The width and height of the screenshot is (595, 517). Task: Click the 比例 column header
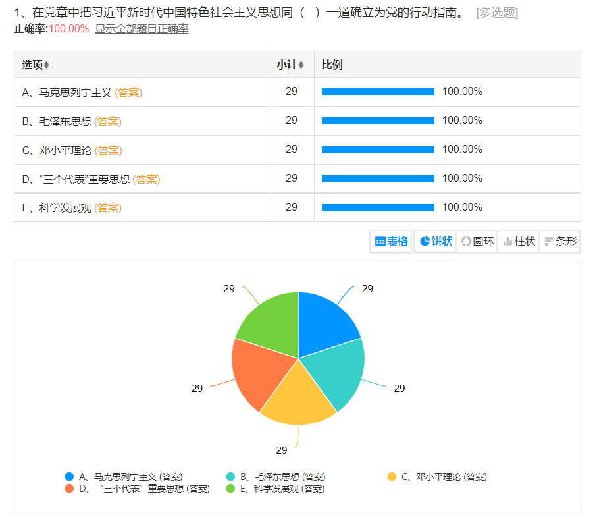click(332, 65)
